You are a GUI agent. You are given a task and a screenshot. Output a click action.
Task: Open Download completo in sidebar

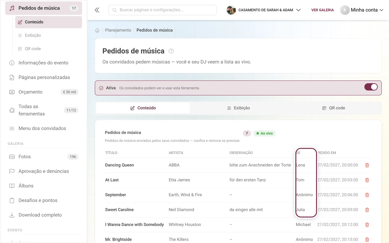point(43,215)
